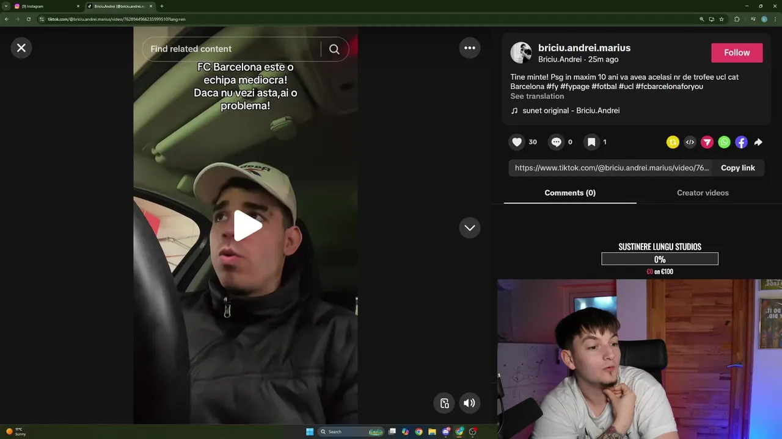Open Copilot from taskbar

tap(405, 432)
